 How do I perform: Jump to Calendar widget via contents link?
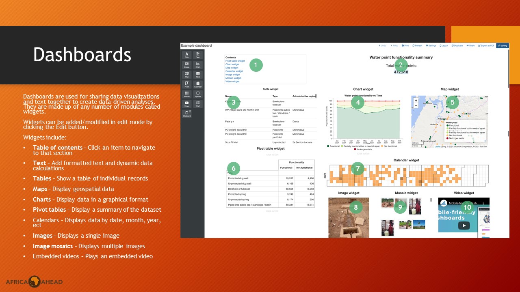[234, 71]
